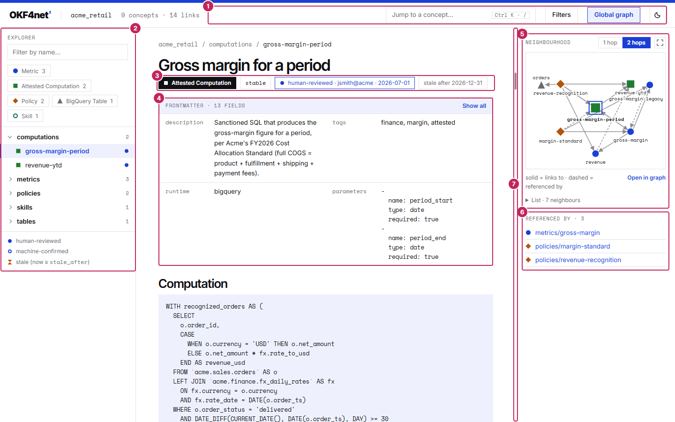Select gross-margin-period in the Explorer tree
The image size is (675, 422).
67,151
